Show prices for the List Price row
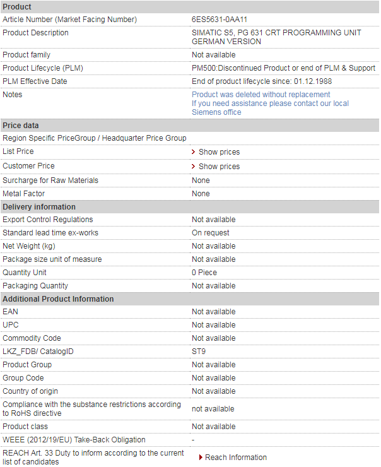381x467 pixels. coord(219,152)
